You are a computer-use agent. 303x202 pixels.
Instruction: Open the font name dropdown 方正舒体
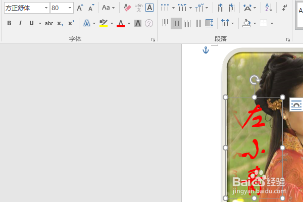pyautogui.click(x=46, y=8)
